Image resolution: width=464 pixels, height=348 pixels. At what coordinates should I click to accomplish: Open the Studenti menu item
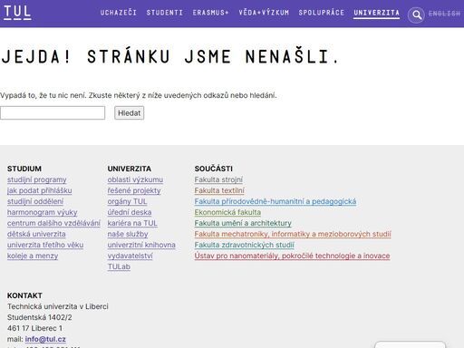(165, 13)
